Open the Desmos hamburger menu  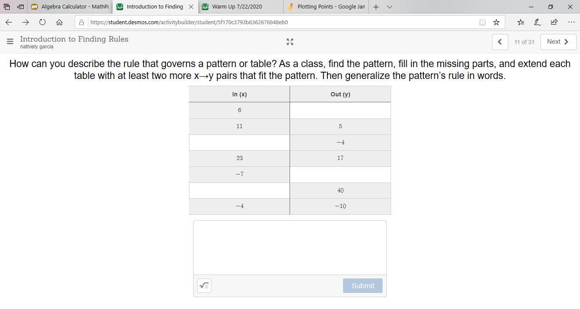click(10, 42)
